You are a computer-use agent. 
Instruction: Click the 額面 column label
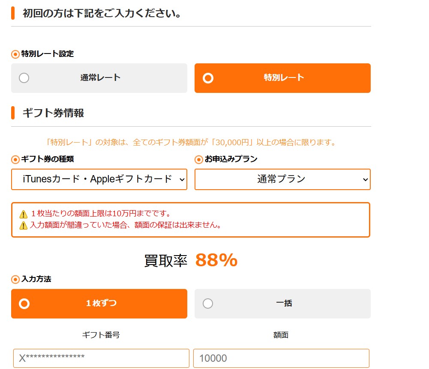click(281, 335)
